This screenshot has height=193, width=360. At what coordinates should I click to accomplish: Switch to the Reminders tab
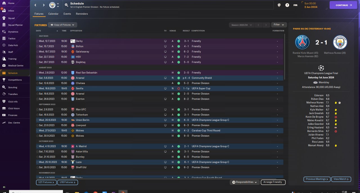coord(82,14)
